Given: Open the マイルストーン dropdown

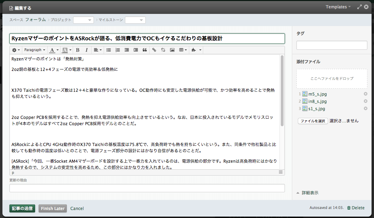Looking at the screenshot, I should click(135, 20).
